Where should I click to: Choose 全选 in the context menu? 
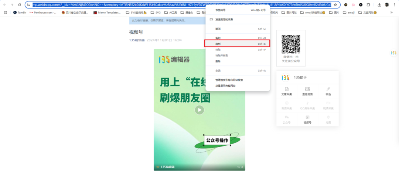pyautogui.click(x=238, y=71)
